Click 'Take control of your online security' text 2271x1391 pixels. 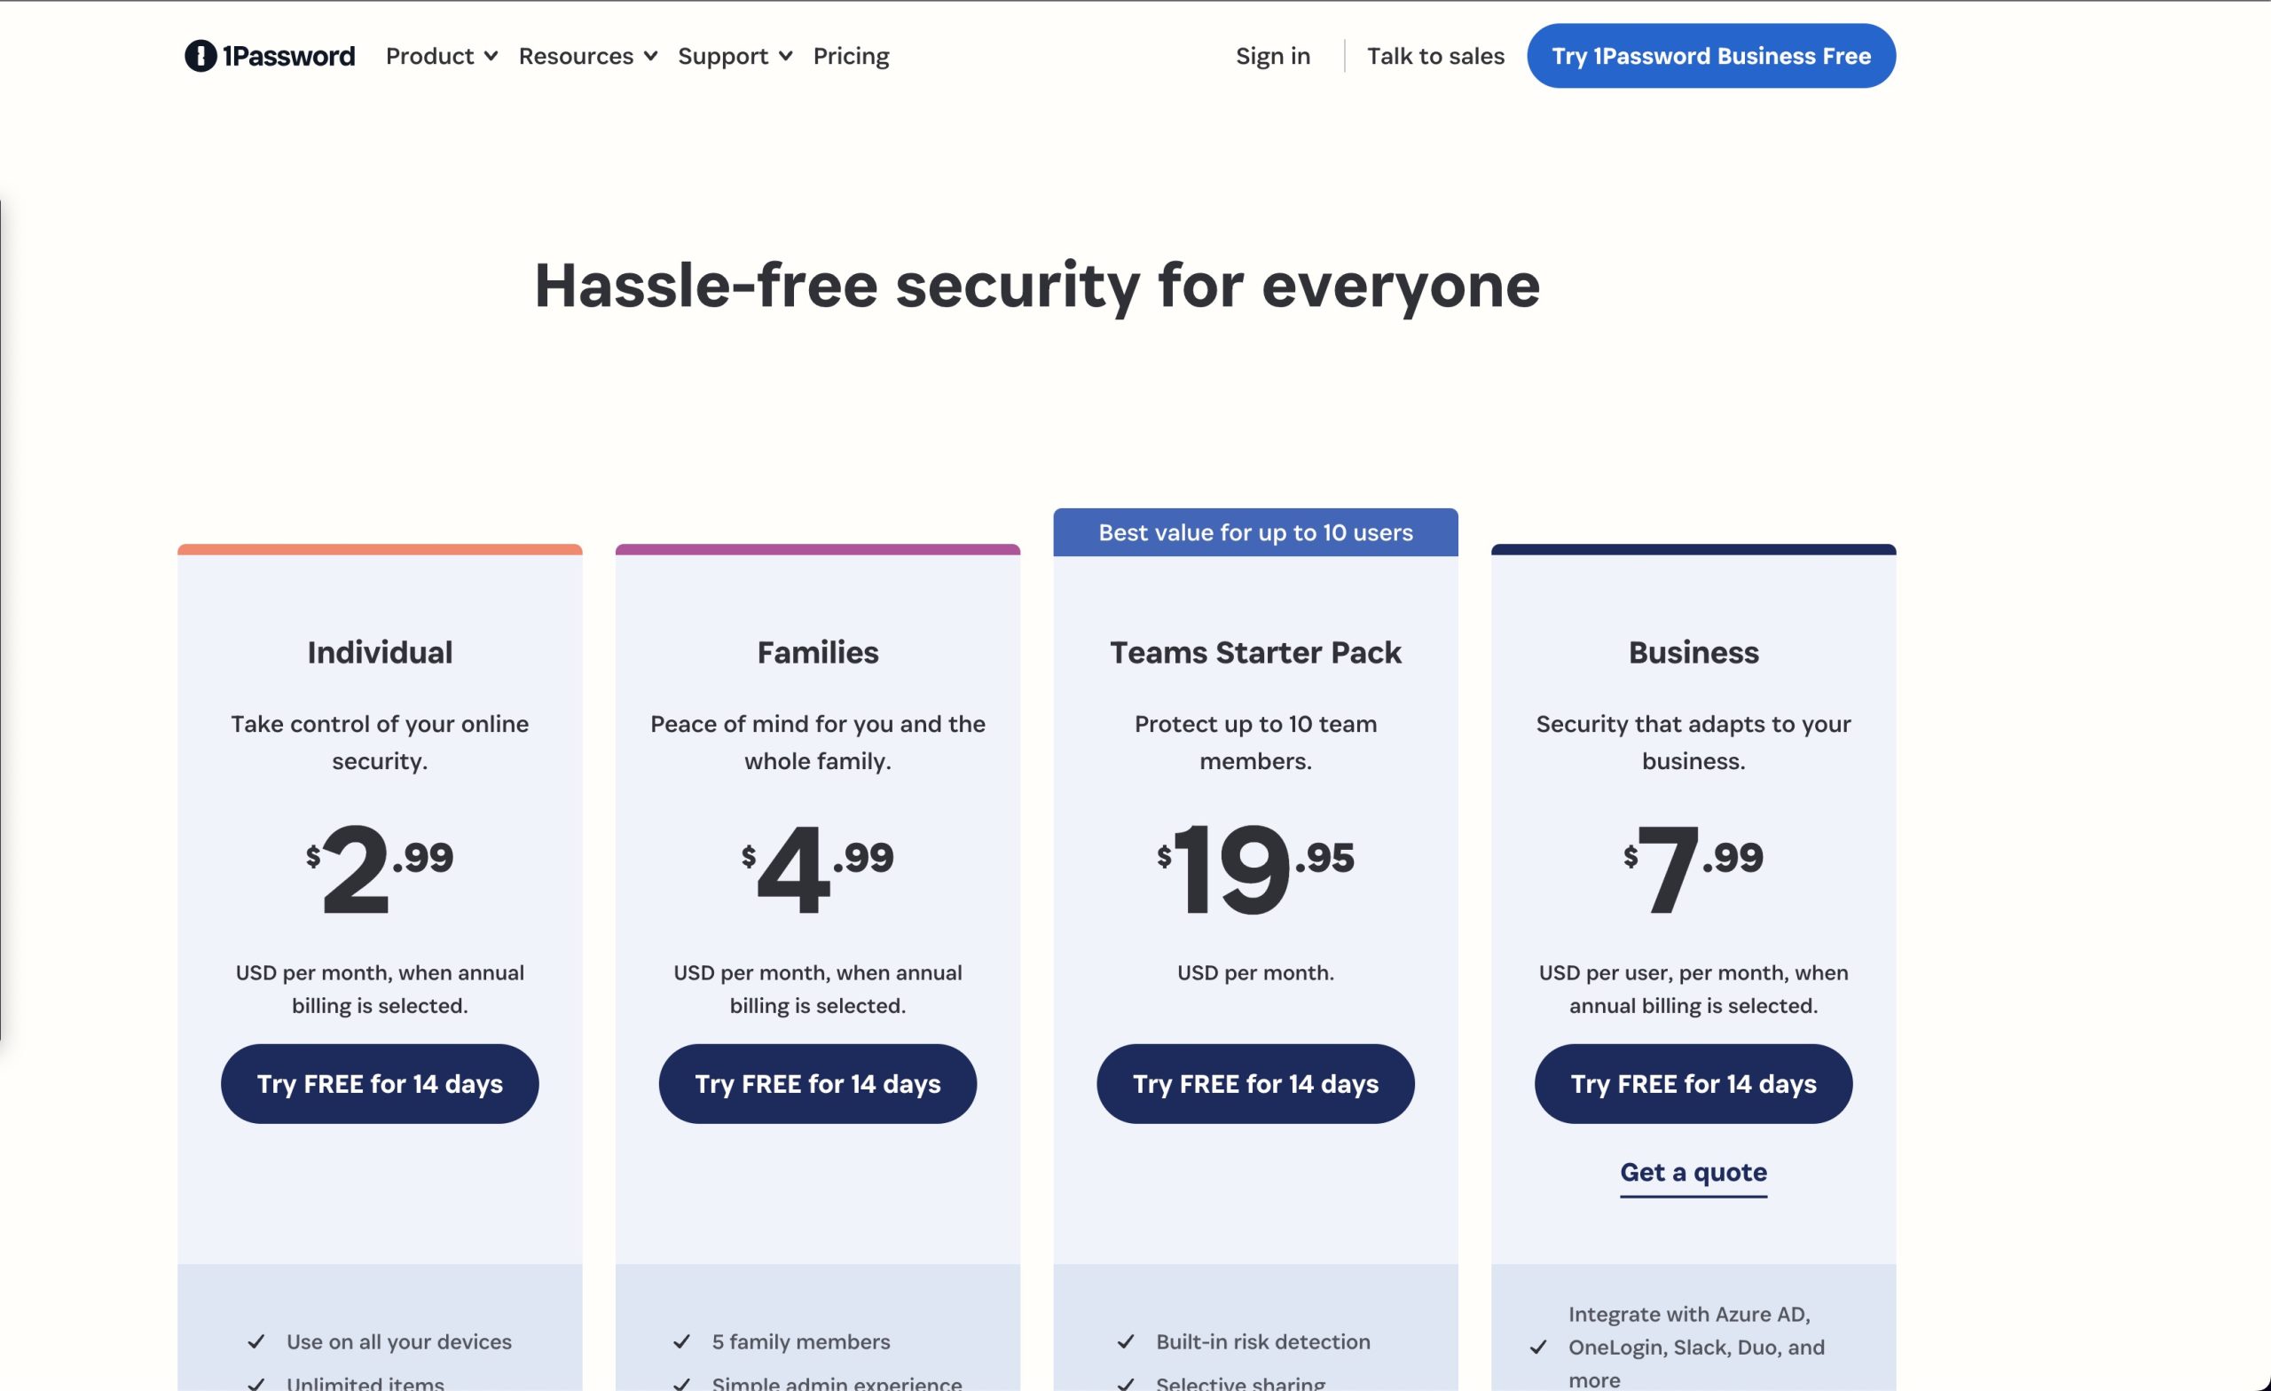pyautogui.click(x=380, y=742)
